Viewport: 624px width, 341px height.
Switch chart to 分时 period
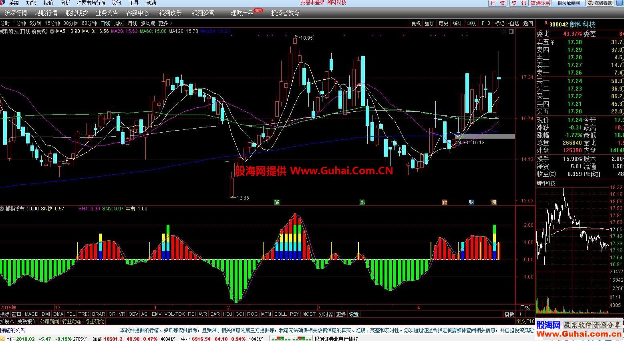(5, 23)
